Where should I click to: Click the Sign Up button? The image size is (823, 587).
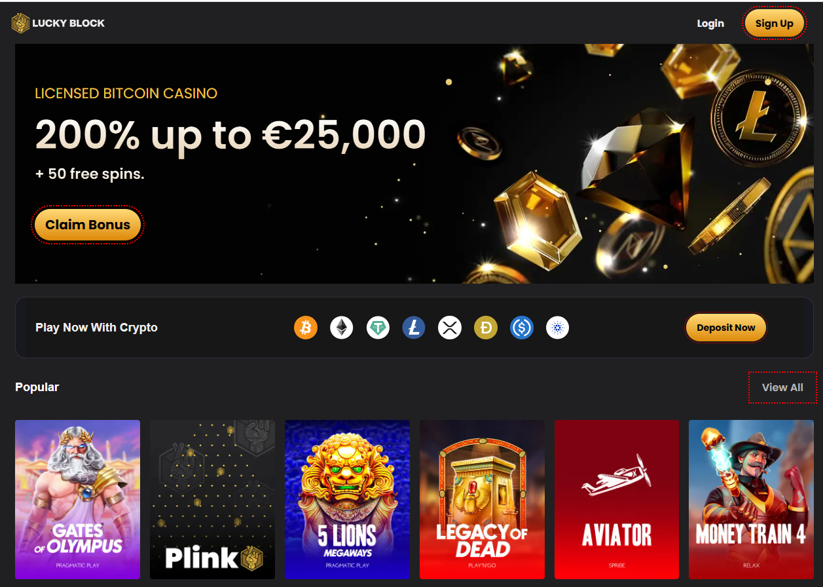pyautogui.click(x=775, y=24)
